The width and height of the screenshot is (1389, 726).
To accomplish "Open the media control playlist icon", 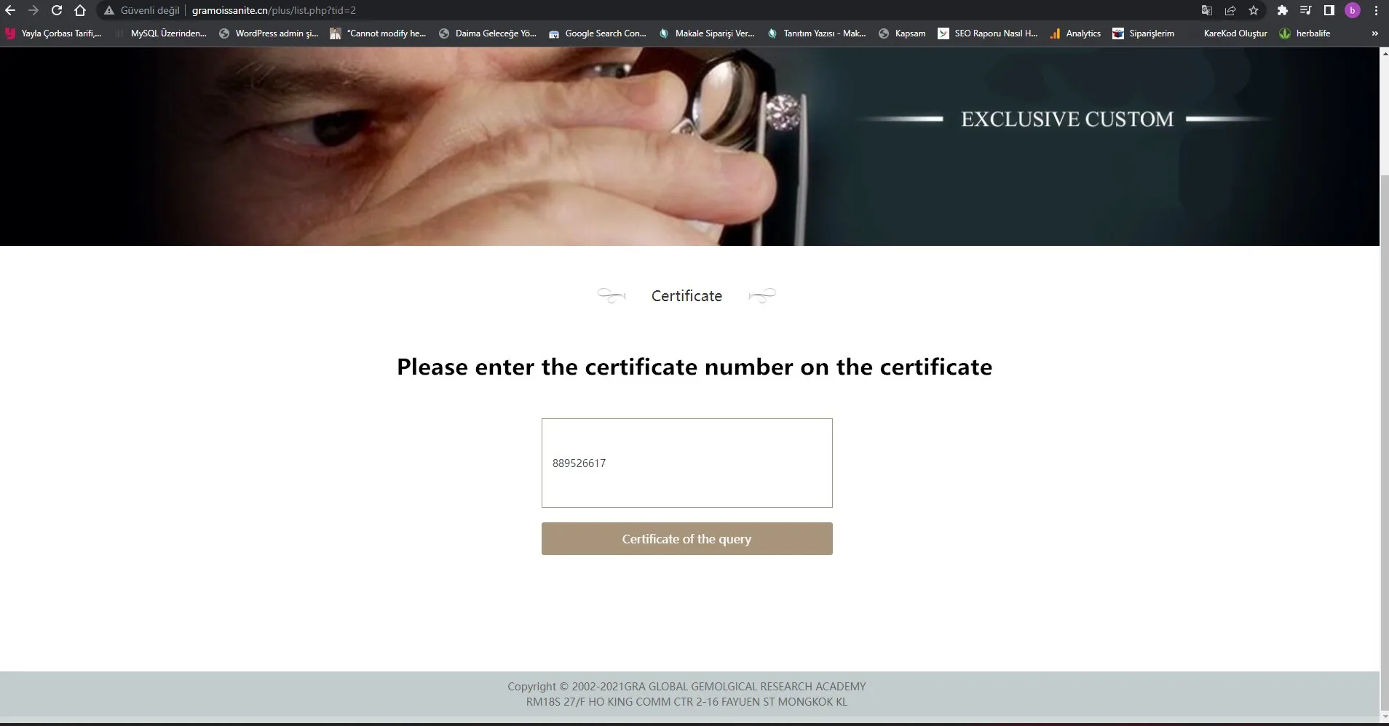I will coord(1306,10).
